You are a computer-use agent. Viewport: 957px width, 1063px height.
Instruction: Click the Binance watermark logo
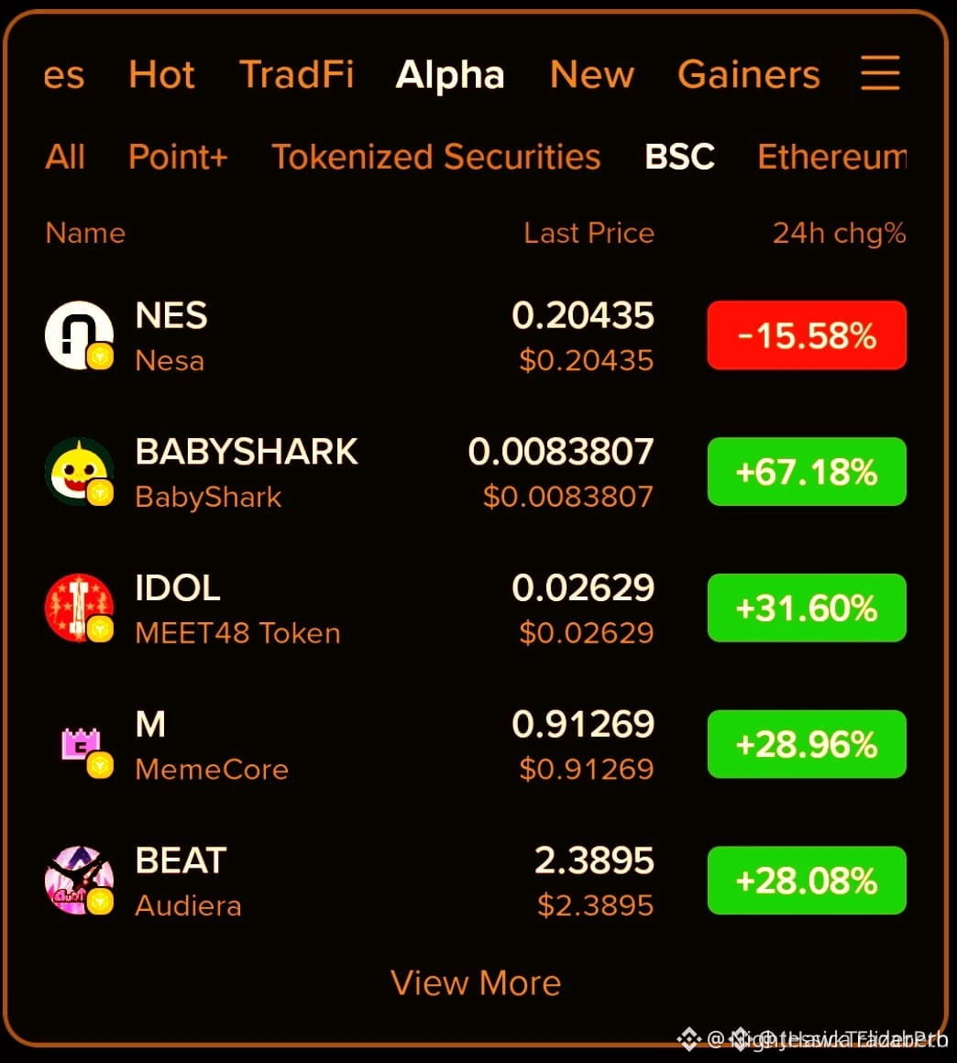[688, 1038]
